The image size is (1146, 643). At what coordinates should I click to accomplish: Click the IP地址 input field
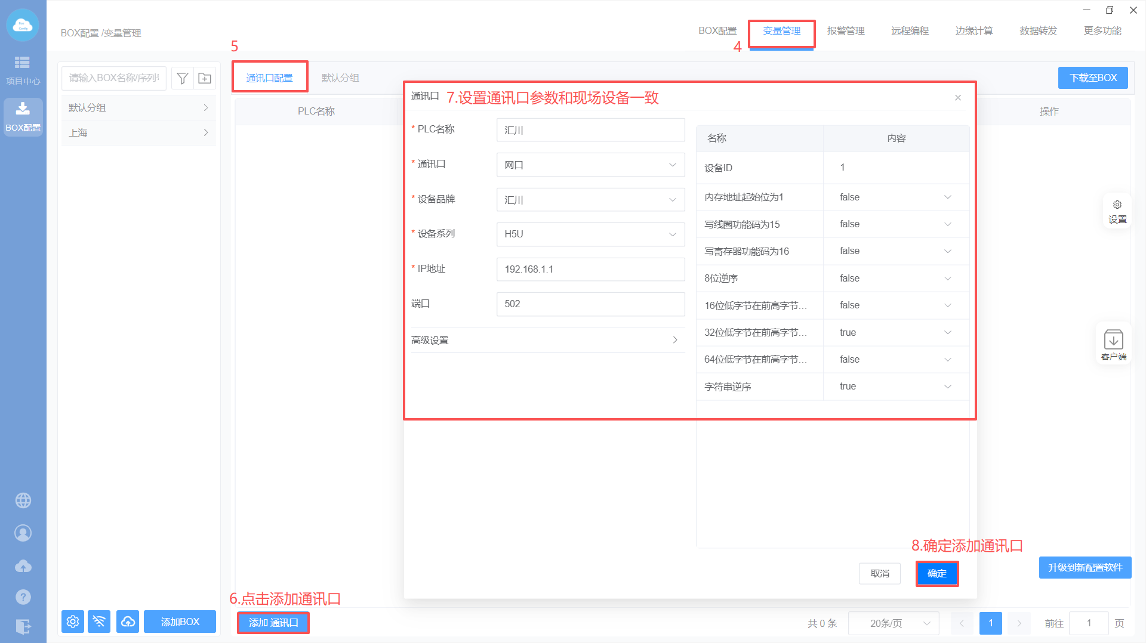tap(590, 270)
